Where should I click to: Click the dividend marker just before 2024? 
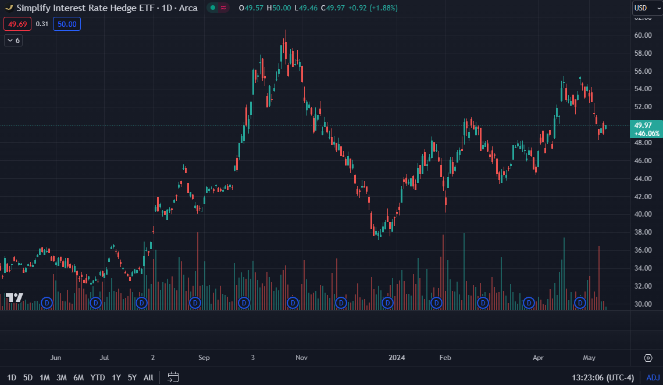(387, 303)
